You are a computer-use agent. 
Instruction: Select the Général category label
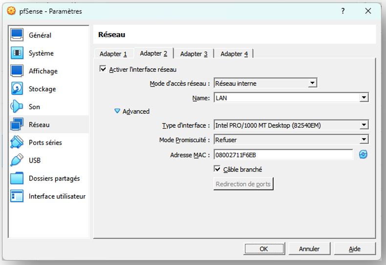(40, 36)
